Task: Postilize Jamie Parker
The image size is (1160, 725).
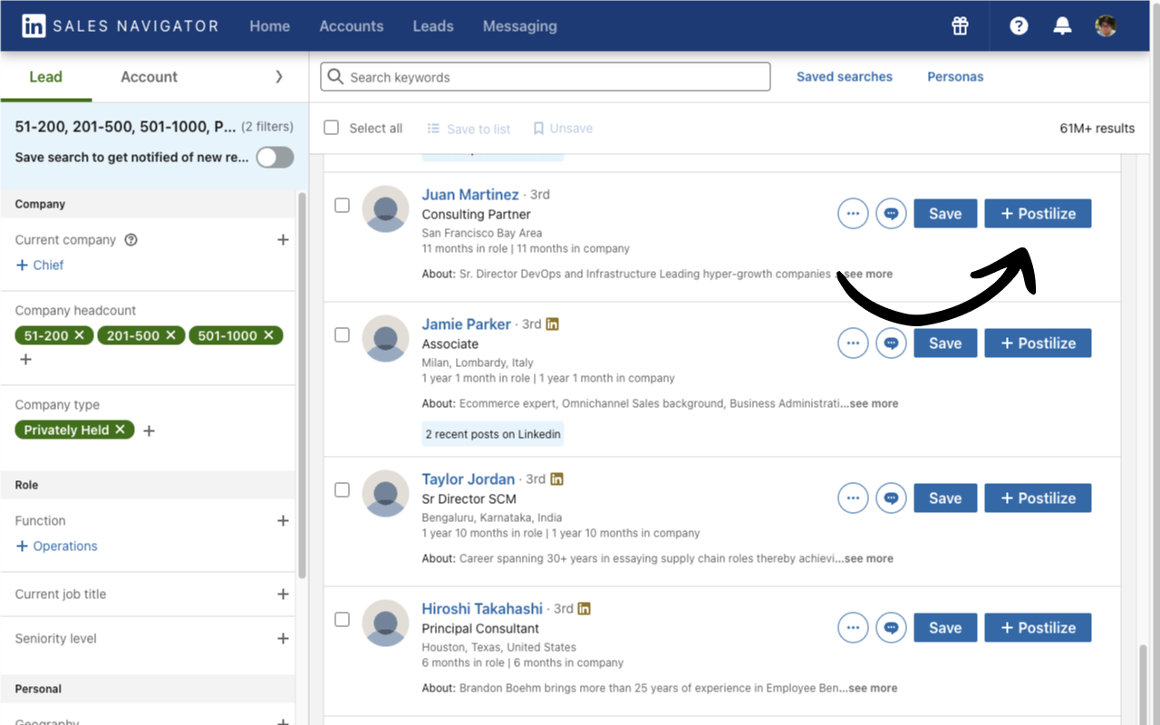Action: click(1038, 343)
